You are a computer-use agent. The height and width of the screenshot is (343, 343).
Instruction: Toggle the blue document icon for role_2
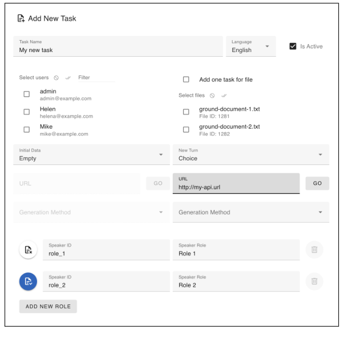tap(29, 282)
